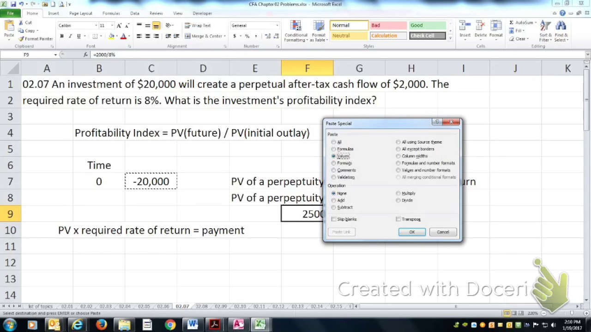
Task: Open Conditional Formatting in Styles group
Action: [x=295, y=31]
